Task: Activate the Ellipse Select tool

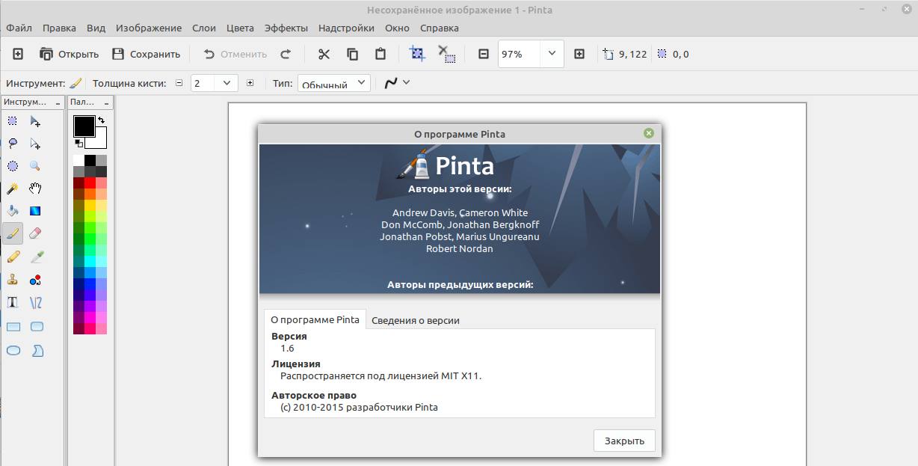Action: point(13,166)
